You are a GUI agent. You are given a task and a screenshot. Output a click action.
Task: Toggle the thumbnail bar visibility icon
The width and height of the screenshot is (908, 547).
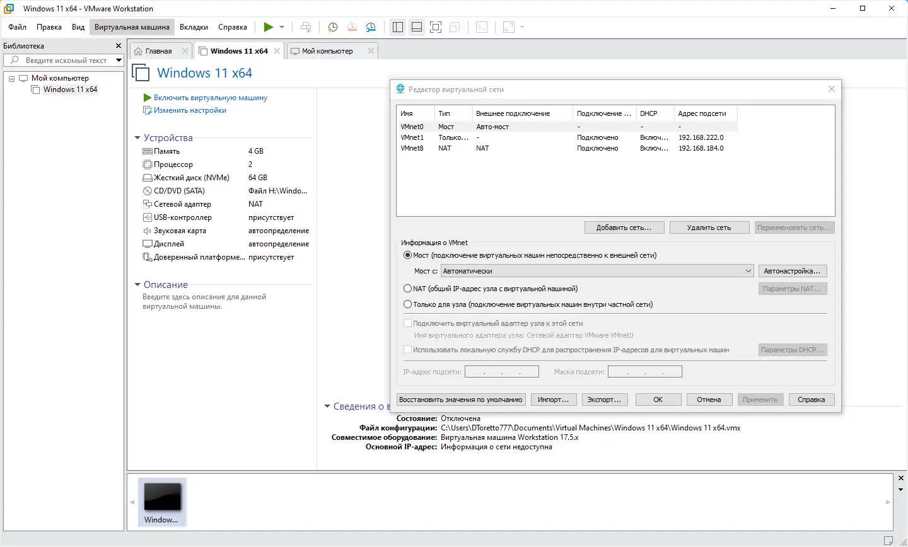417,26
